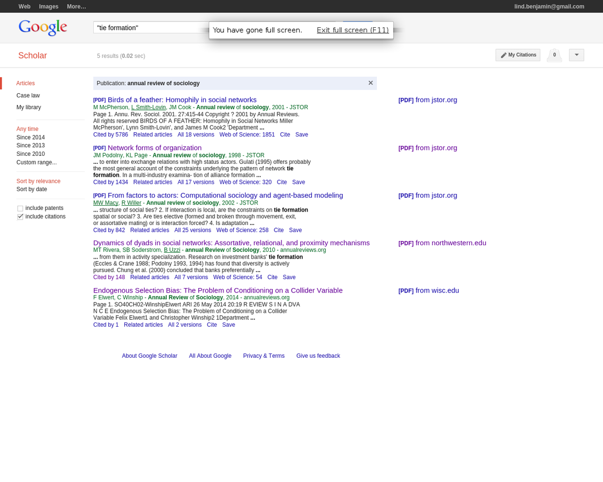The height and width of the screenshot is (482, 603).
Task: Uncheck the include citations checkbox
Action: 20,217
